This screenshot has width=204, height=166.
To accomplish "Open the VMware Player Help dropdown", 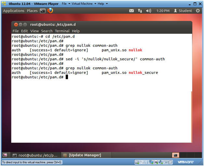I will point(103,4).
